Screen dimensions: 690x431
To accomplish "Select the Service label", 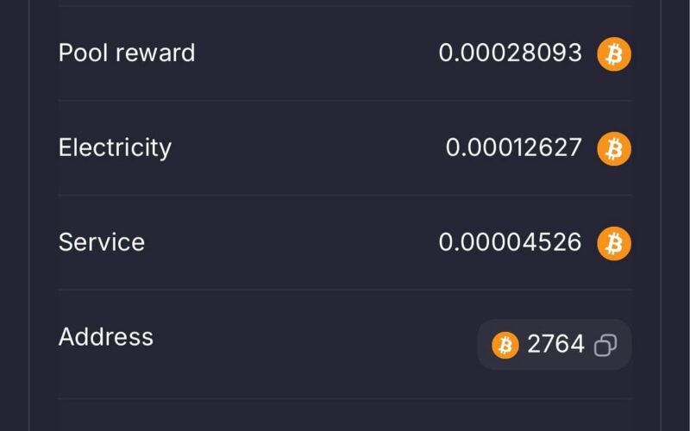I will (102, 242).
